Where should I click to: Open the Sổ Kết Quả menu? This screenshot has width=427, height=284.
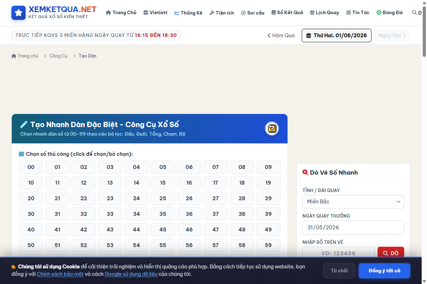click(x=287, y=13)
